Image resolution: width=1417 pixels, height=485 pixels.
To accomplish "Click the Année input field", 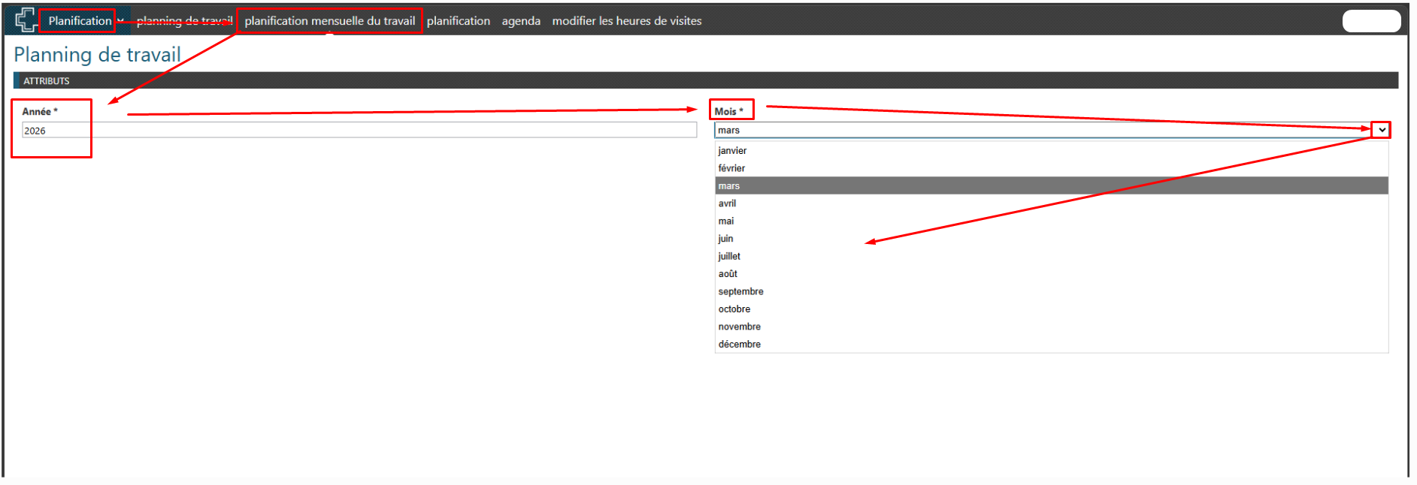I will (x=359, y=131).
